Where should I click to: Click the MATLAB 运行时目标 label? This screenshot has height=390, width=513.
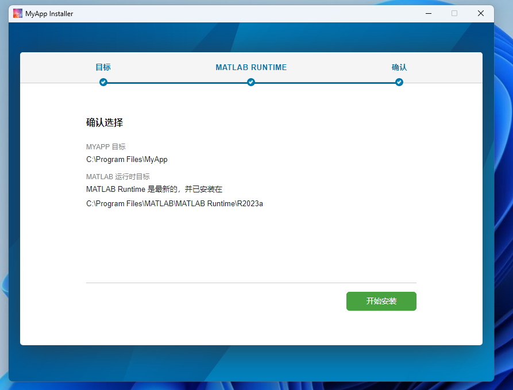pos(118,177)
